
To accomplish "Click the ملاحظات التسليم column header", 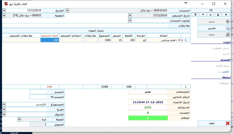I will coord(21,36).
